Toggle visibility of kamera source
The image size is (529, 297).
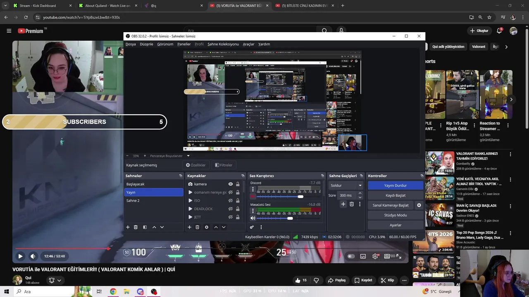pos(231,184)
